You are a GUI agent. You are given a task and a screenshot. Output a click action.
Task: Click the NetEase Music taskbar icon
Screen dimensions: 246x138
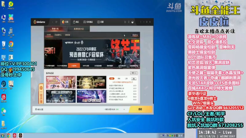coord(14,136)
